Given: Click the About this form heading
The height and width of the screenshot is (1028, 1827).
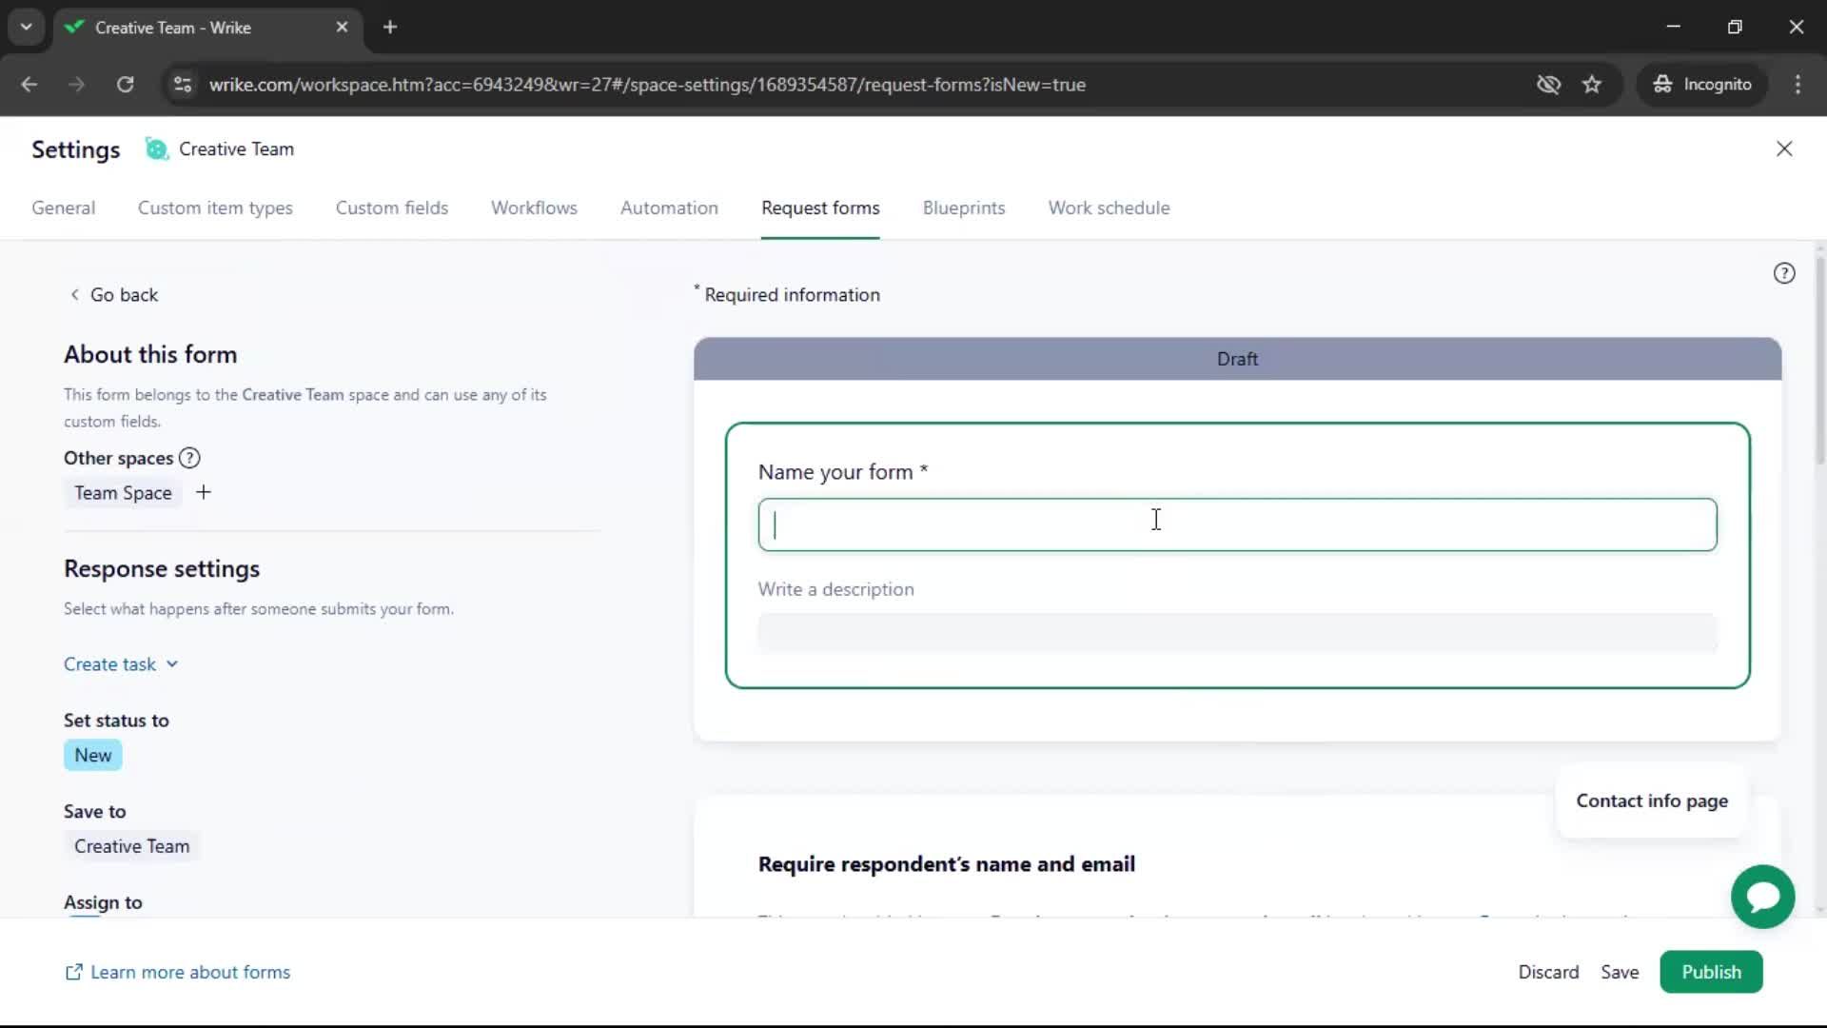Looking at the screenshot, I should (150, 354).
